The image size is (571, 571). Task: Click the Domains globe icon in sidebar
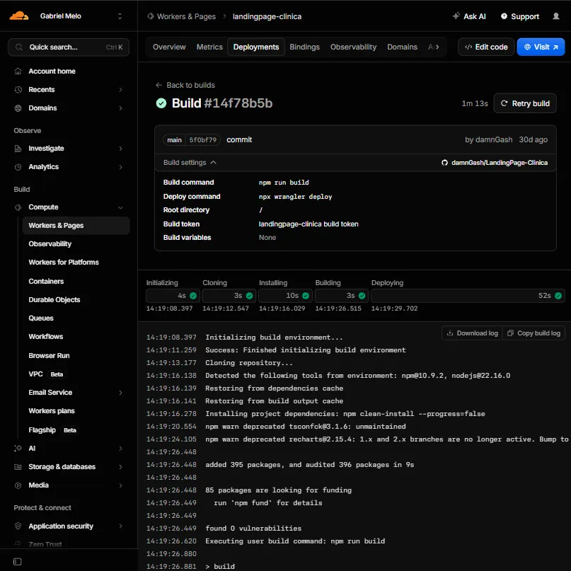[18, 108]
